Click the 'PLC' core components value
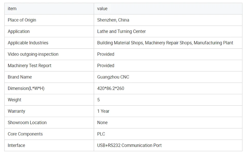The image size is (247, 154). (x=101, y=134)
